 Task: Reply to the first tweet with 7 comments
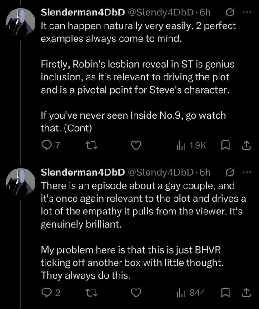coord(50,145)
